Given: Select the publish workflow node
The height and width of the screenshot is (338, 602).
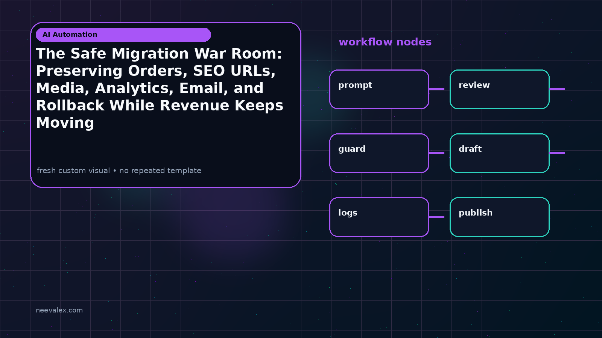Looking at the screenshot, I should tap(500, 217).
